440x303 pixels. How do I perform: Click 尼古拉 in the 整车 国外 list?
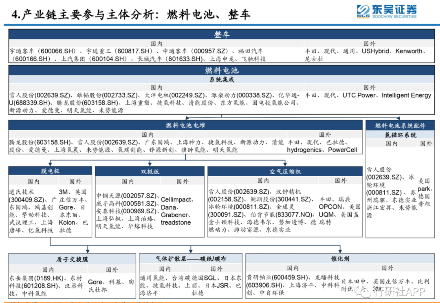(x=314, y=59)
